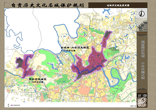Click the 图例 legend title at bottom left

(x=8, y=105)
